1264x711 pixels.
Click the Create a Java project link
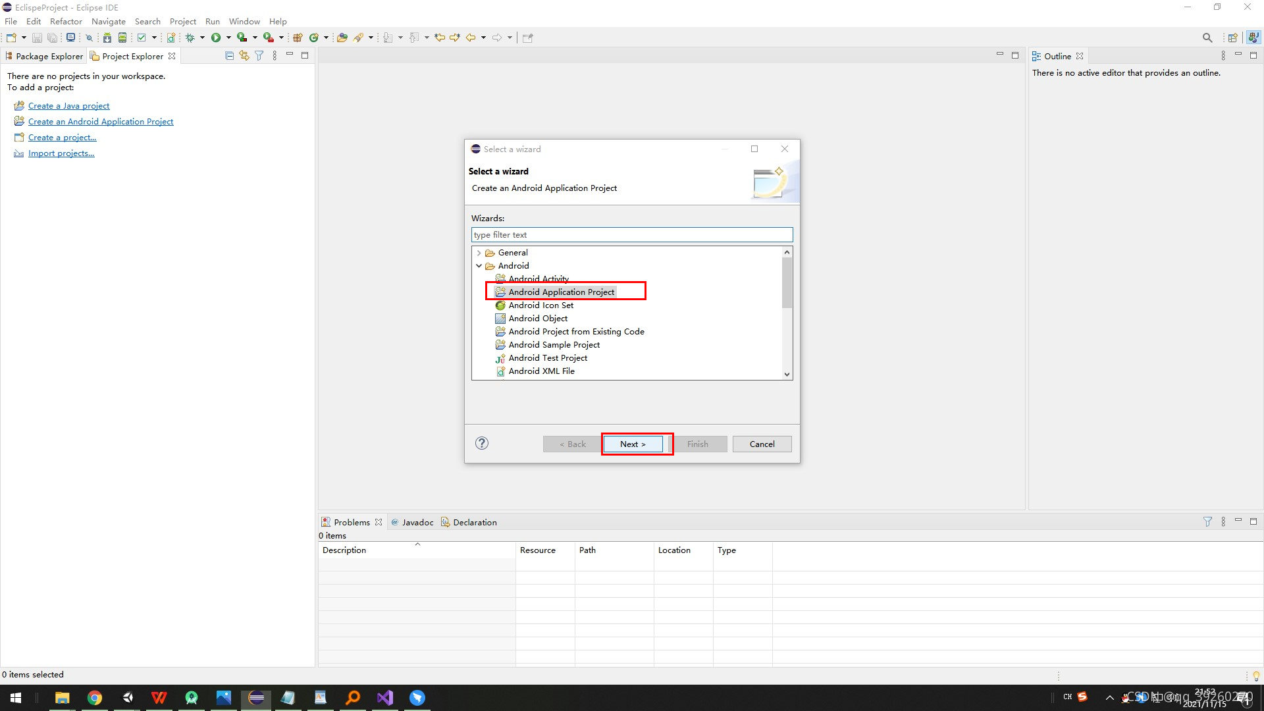68,105
